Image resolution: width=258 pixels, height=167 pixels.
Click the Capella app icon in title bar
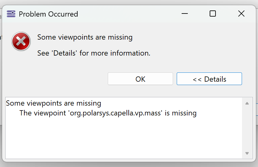(11, 14)
